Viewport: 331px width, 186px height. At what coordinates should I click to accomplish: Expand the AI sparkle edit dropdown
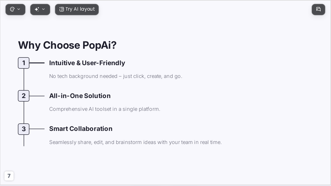tap(40, 9)
